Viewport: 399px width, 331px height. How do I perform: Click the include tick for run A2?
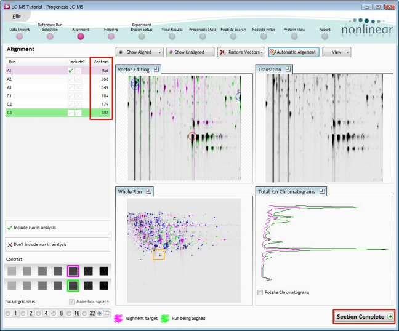(71, 79)
